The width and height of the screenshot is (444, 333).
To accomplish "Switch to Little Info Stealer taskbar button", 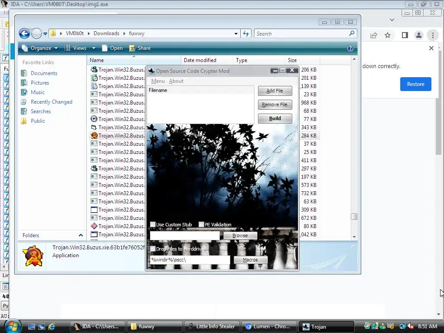I will [212, 326].
